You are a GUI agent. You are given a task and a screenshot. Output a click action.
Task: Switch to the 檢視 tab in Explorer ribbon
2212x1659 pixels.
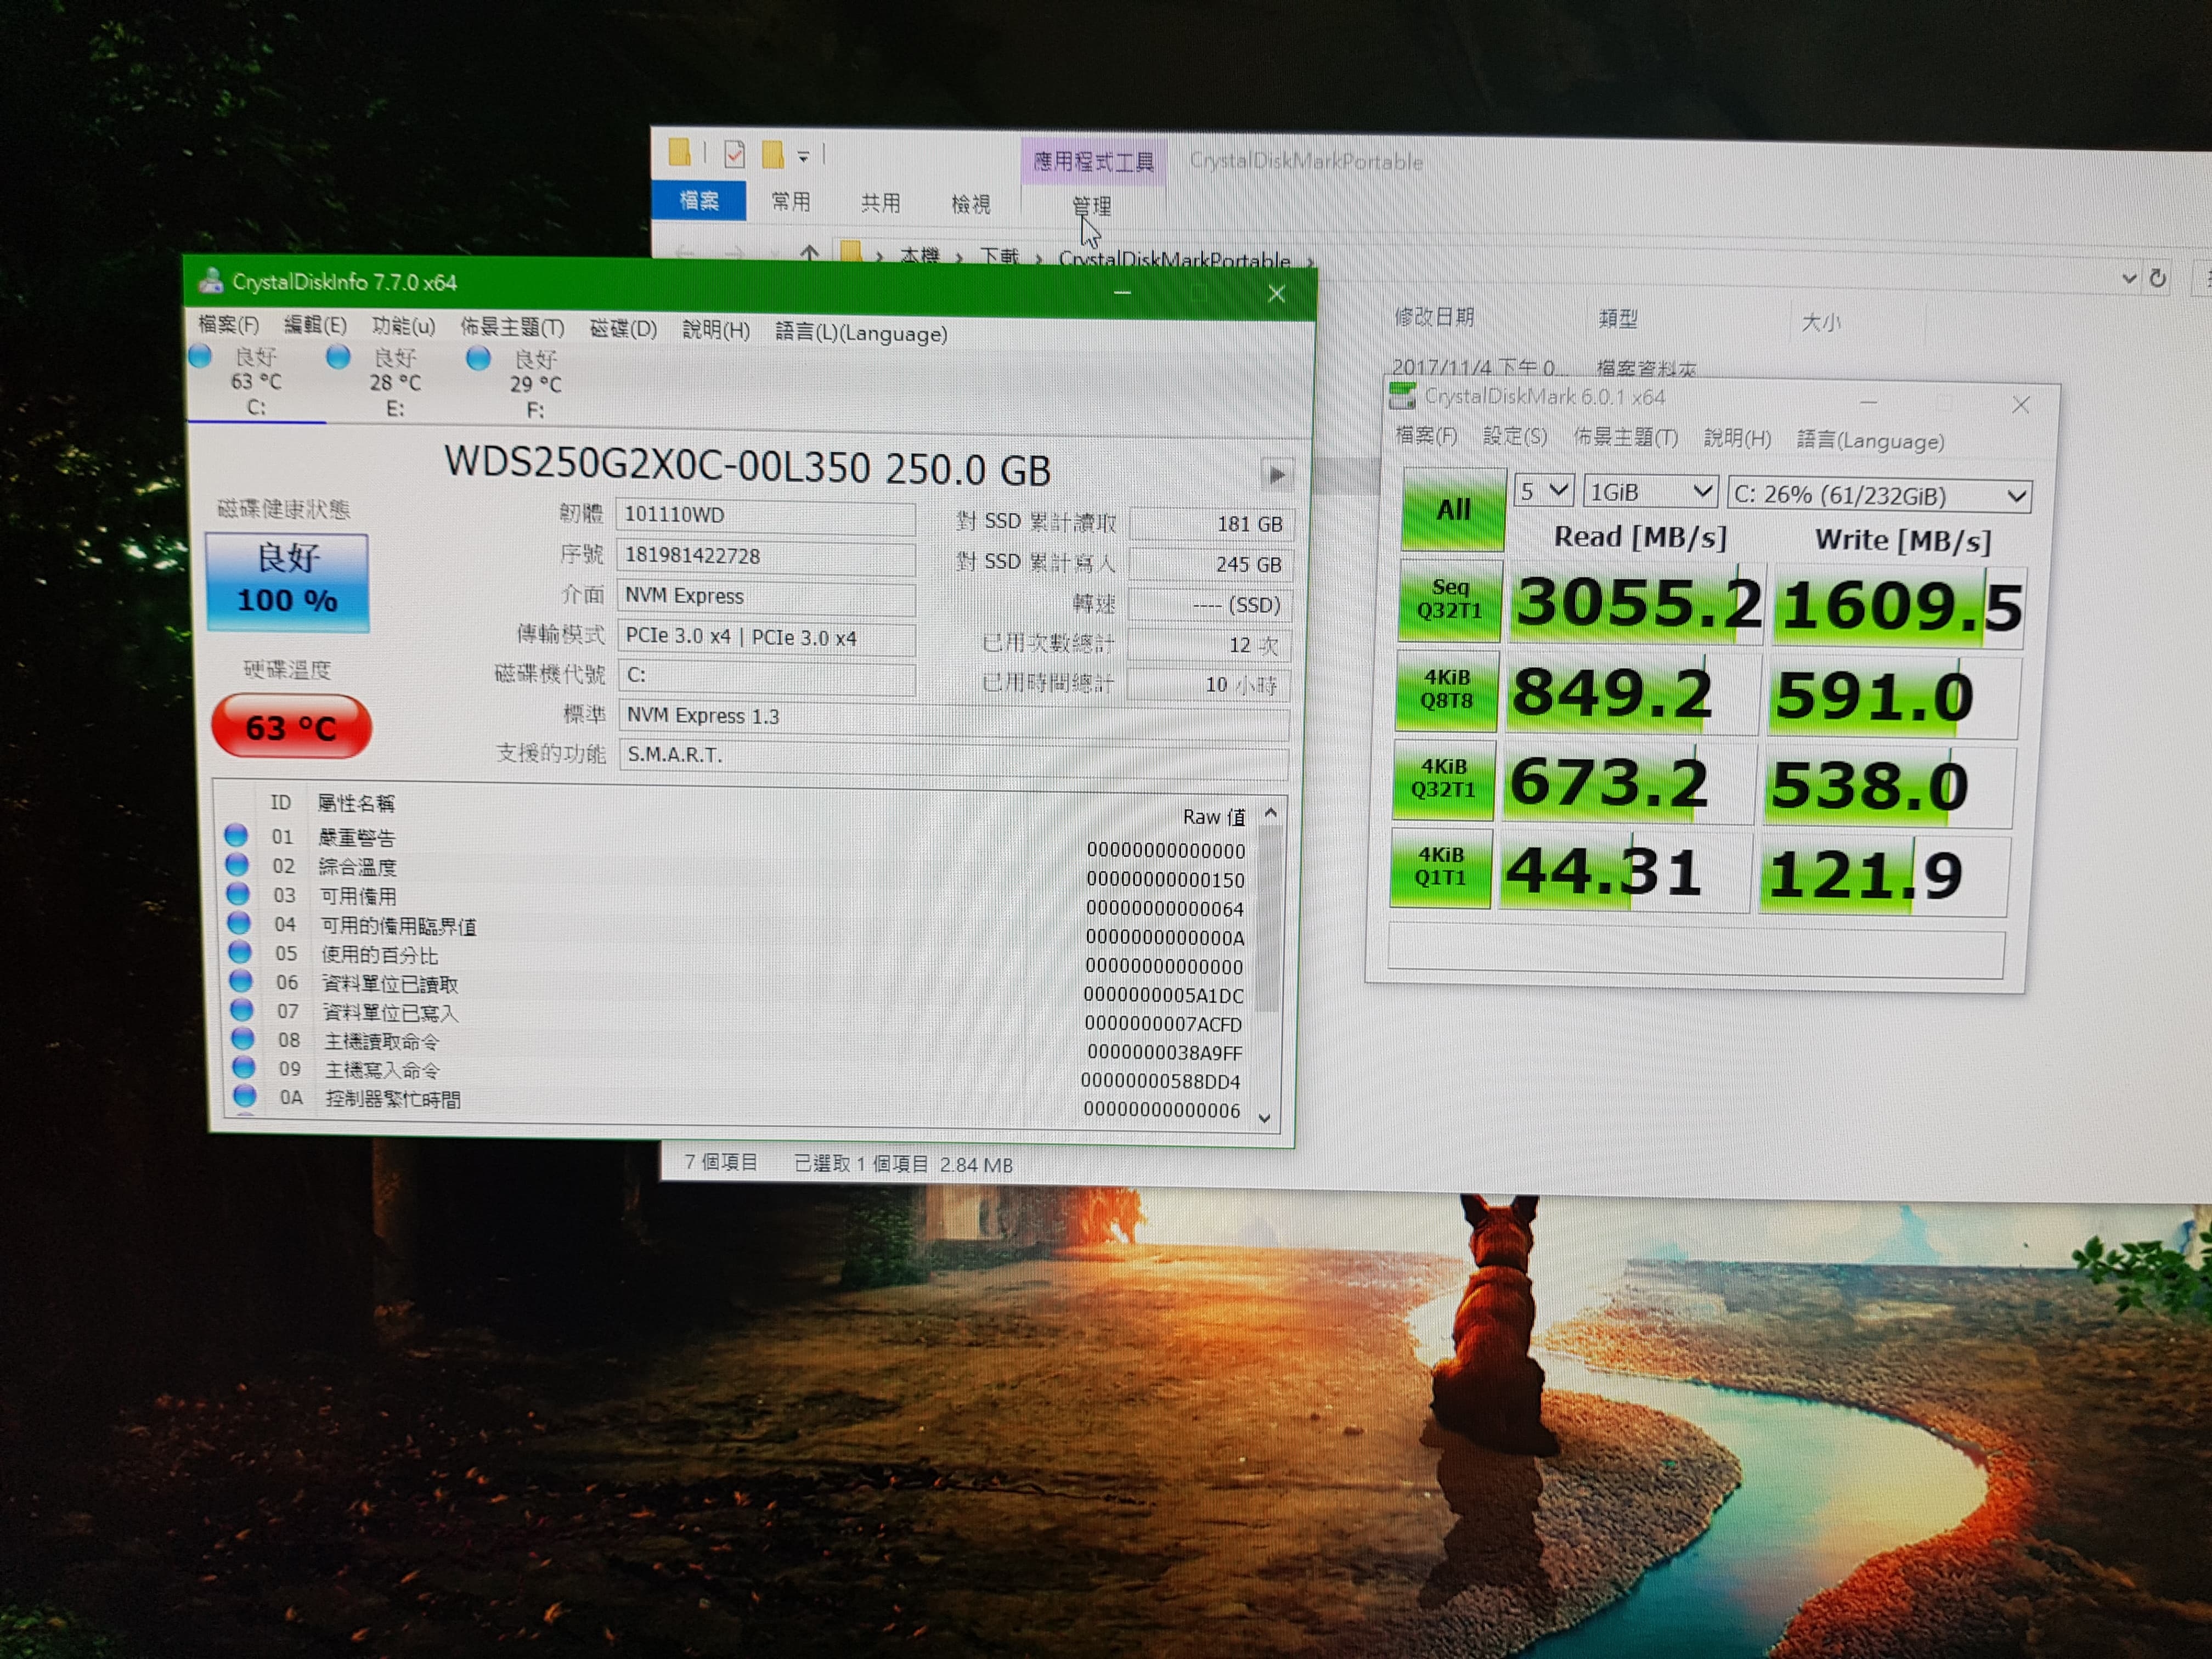click(970, 204)
